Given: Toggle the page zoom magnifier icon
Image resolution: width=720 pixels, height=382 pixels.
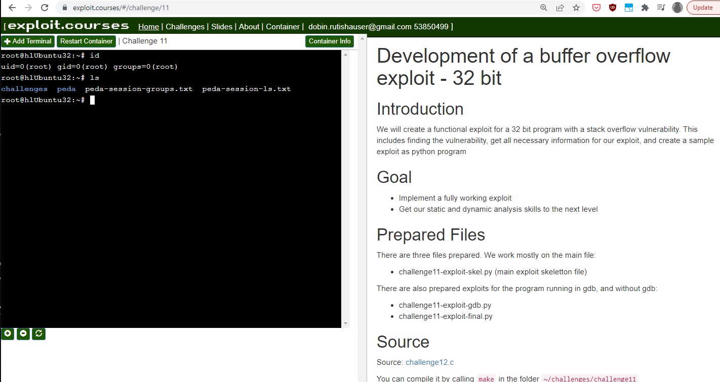Looking at the screenshot, I should pyautogui.click(x=543, y=8).
